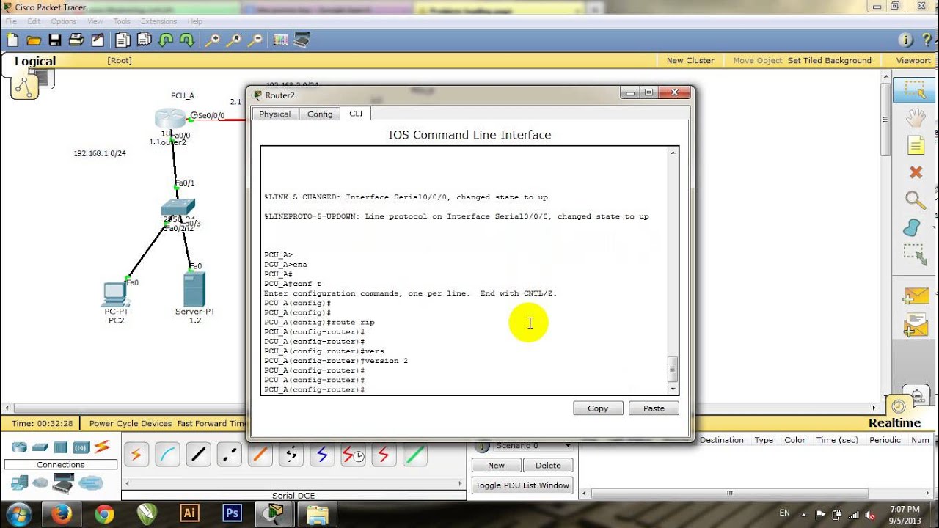Pick the Octal green cable

415,455
